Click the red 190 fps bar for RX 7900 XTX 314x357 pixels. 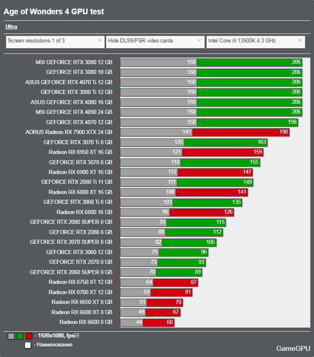[241, 132]
